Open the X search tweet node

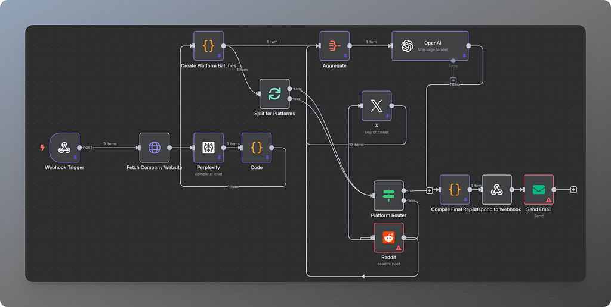[377, 106]
